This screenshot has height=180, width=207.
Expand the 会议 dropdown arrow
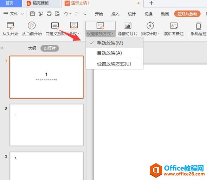(79, 33)
